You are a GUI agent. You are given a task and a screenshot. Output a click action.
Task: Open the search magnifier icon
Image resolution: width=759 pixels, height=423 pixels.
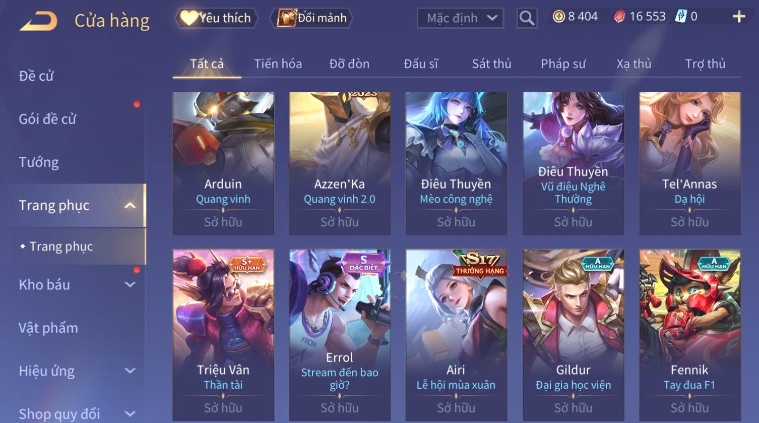tap(527, 18)
